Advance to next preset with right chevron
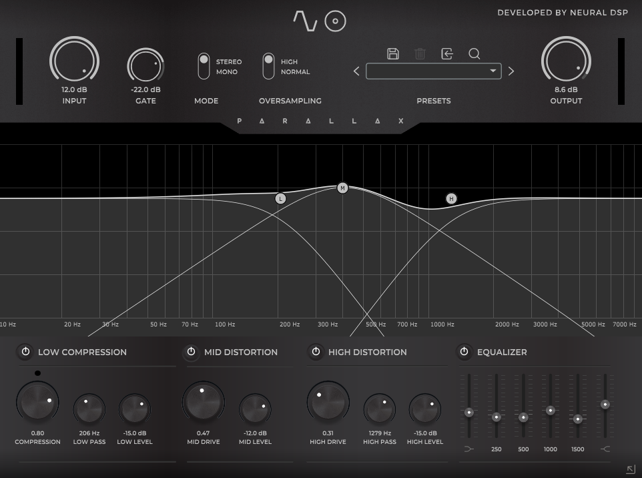The image size is (642, 478). (511, 71)
